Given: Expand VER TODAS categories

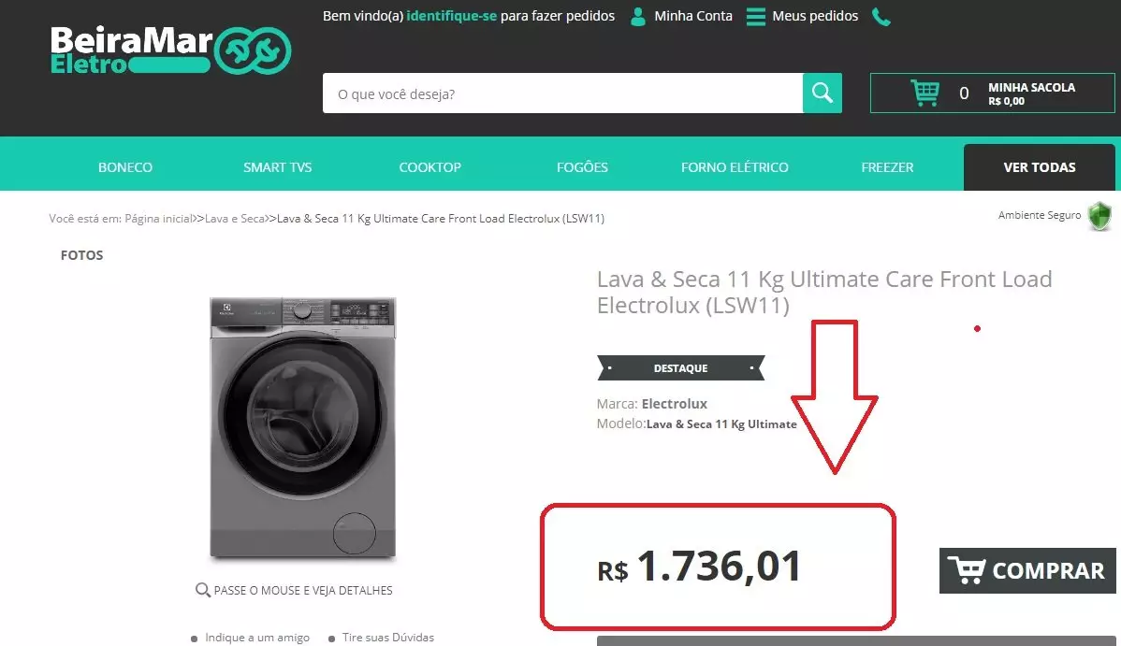Looking at the screenshot, I should [x=1040, y=167].
